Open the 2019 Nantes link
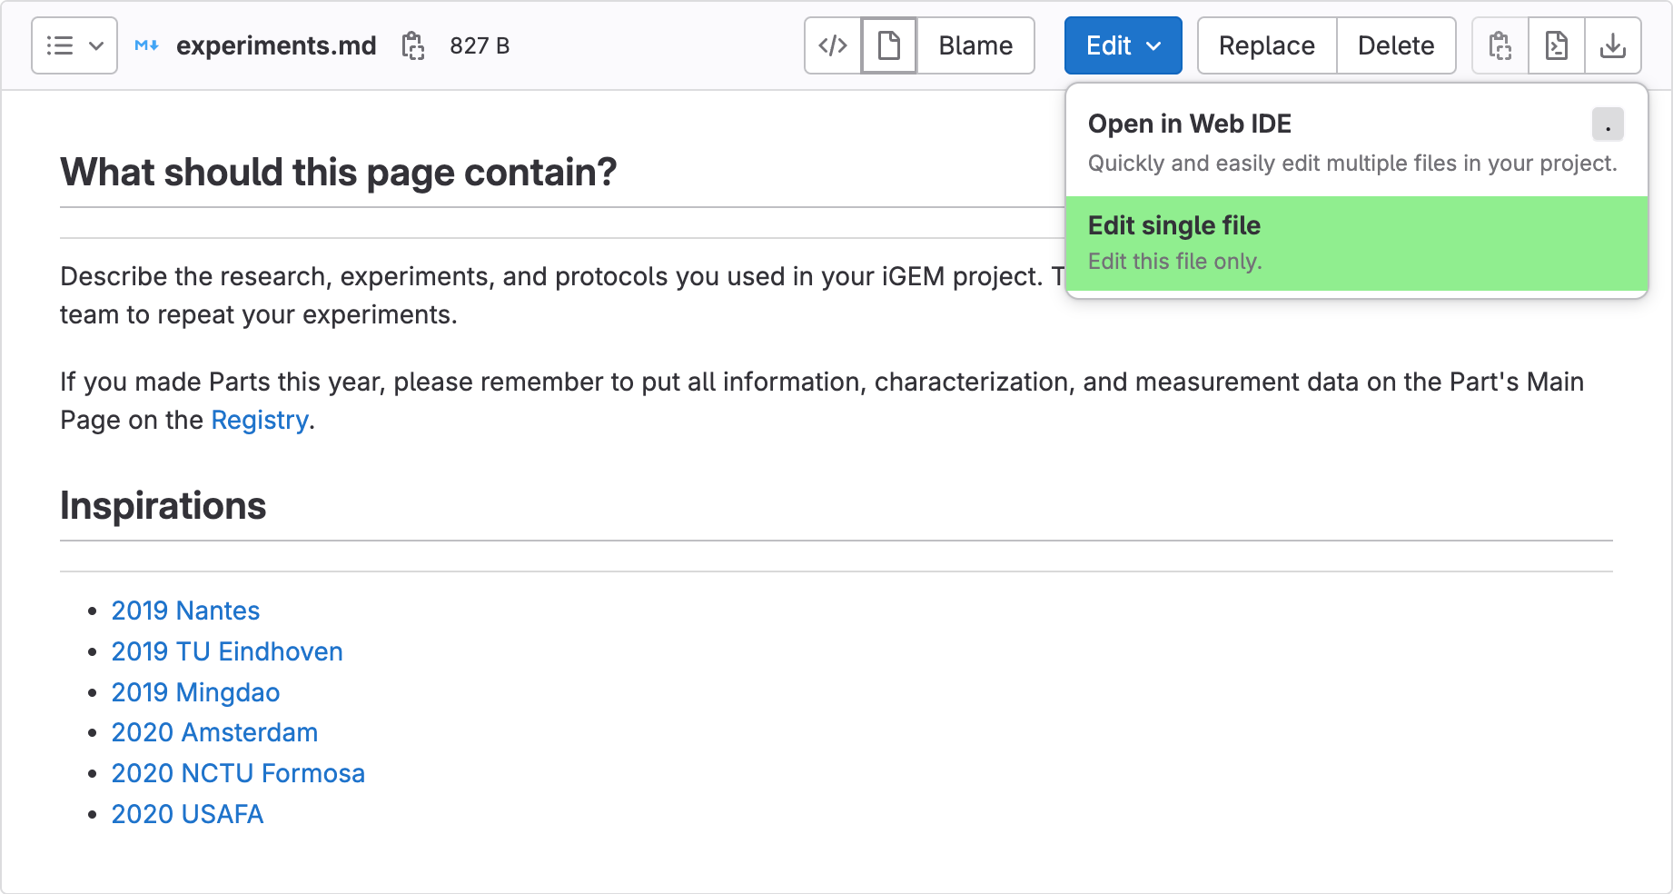Viewport: 1673px width, 894px height. (185, 611)
